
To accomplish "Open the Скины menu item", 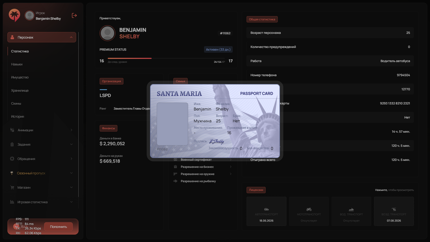I will tap(16, 104).
